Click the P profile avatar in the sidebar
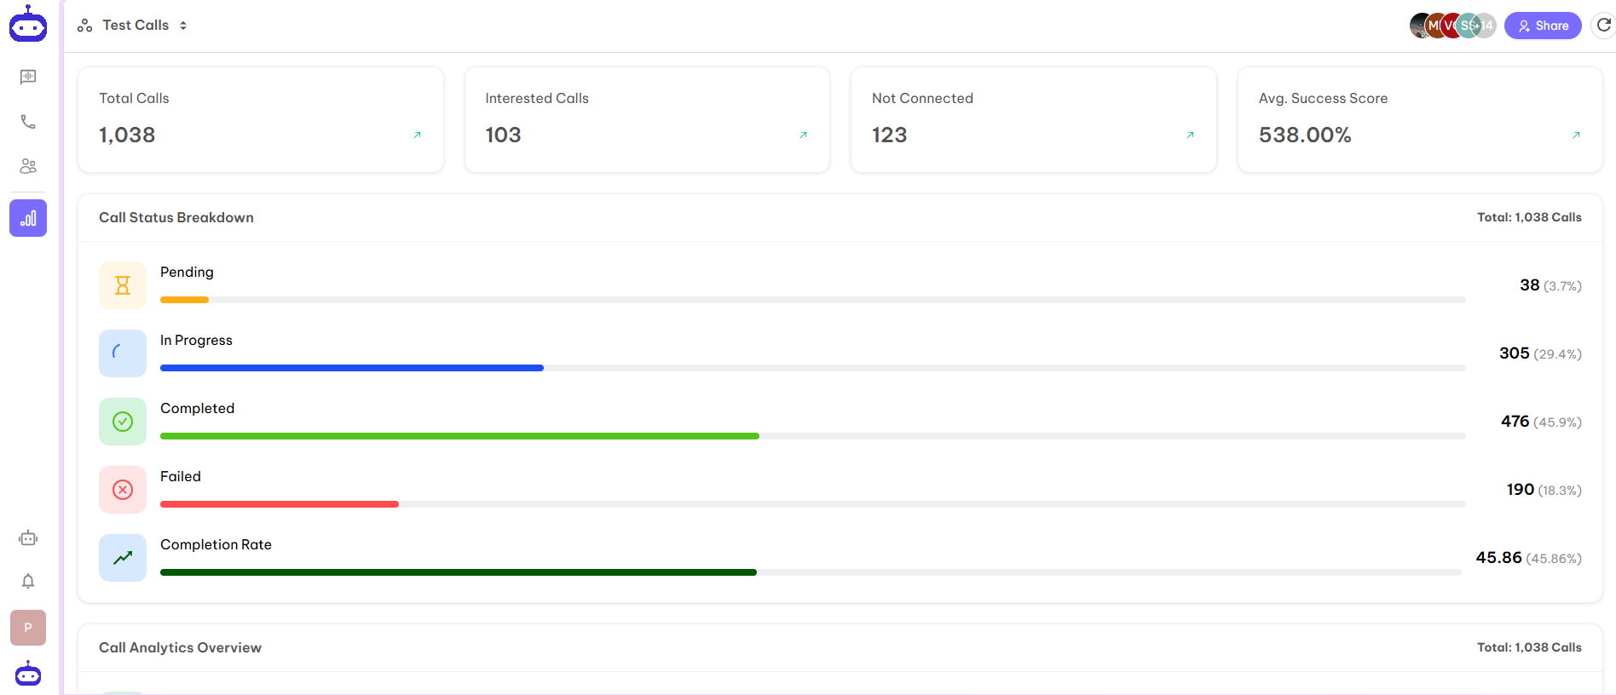 pos(28,628)
